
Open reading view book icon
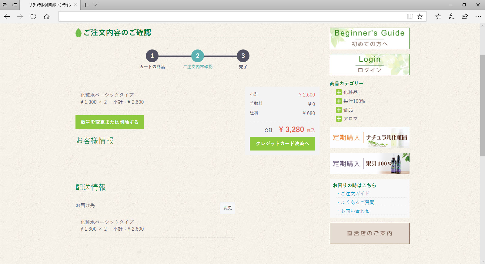point(410,16)
